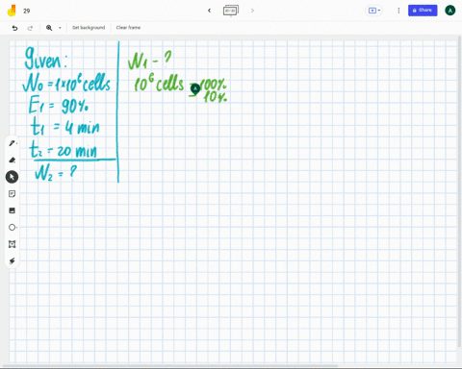462x369 pixels.
Task: Click the Share button
Action: pos(423,11)
